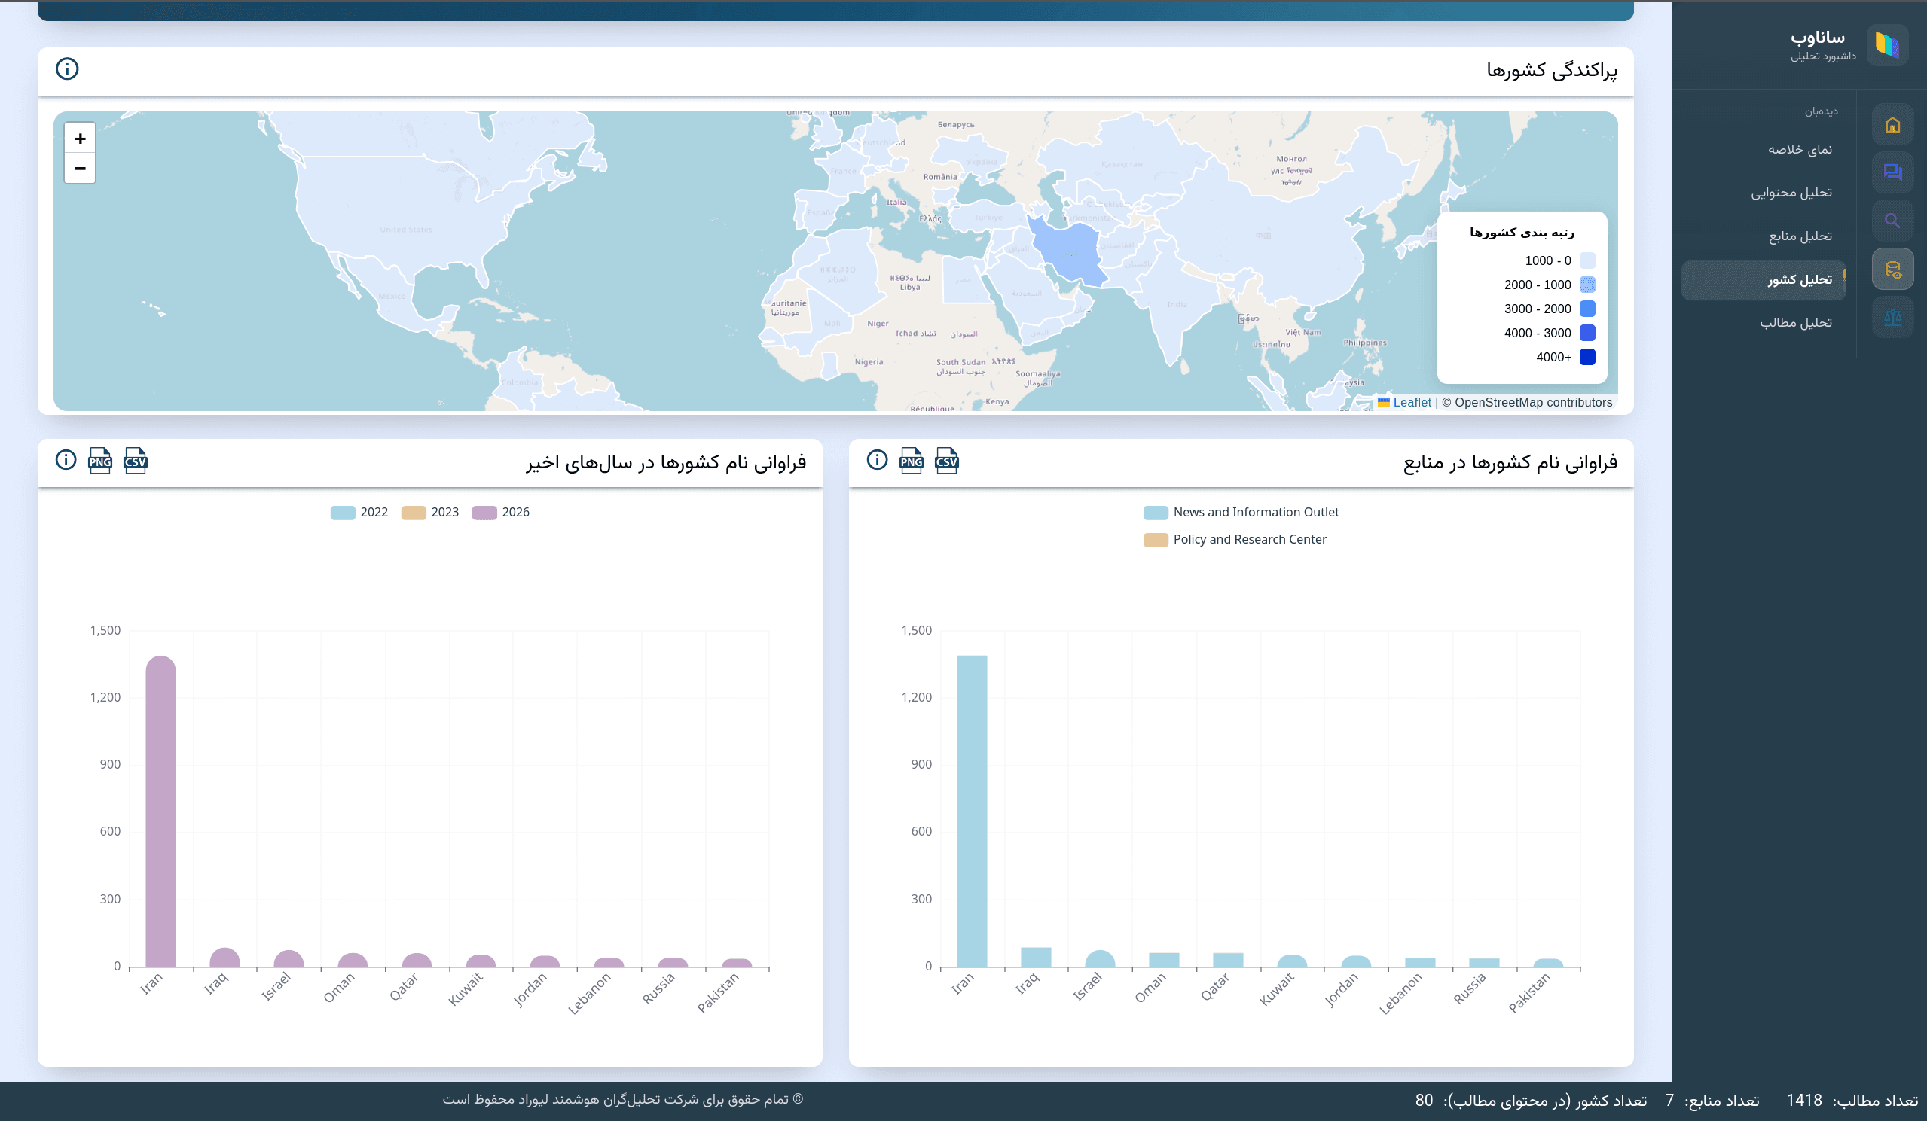Zoom in on the map
The height and width of the screenshot is (1121, 1927).
81,139
